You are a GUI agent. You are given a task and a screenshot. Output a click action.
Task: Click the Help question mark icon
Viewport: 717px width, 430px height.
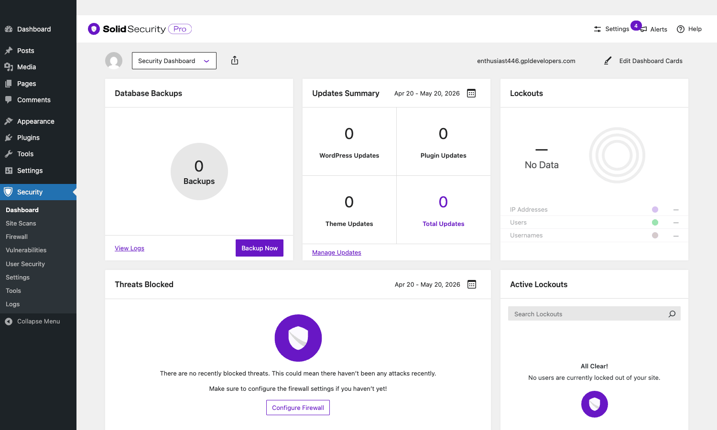click(x=681, y=29)
